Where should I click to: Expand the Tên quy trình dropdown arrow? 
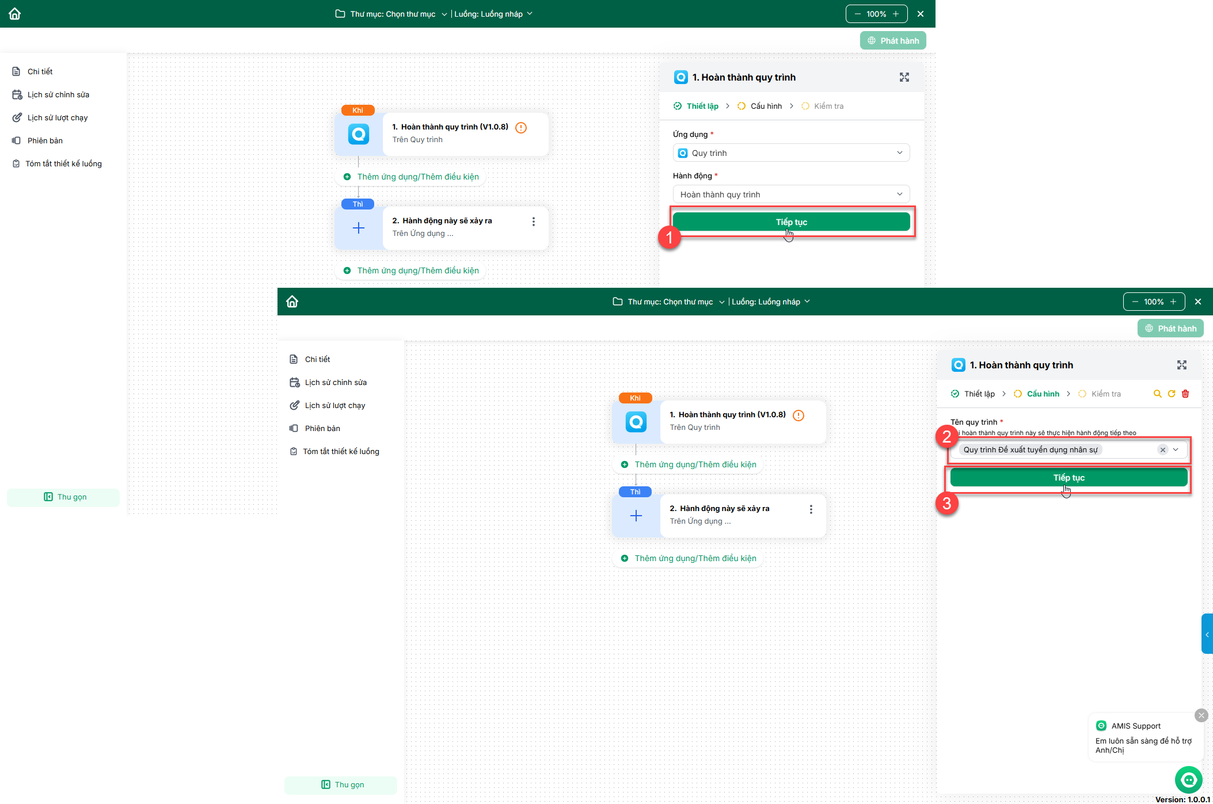pos(1176,450)
